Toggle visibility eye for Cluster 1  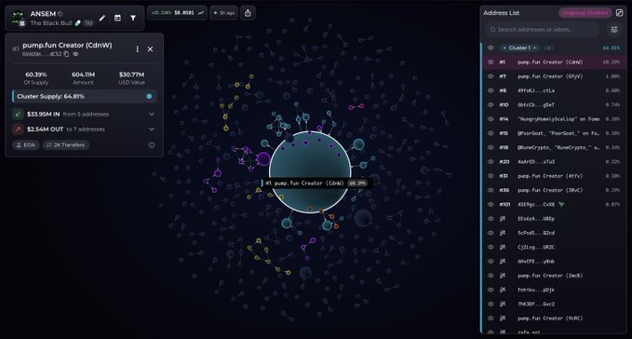tap(491, 48)
